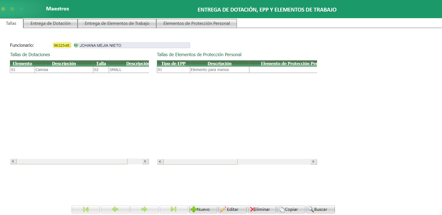The height and width of the screenshot is (215, 442).
Task: Click Tipo de EPP code 01 cell
Action: click(x=173, y=70)
